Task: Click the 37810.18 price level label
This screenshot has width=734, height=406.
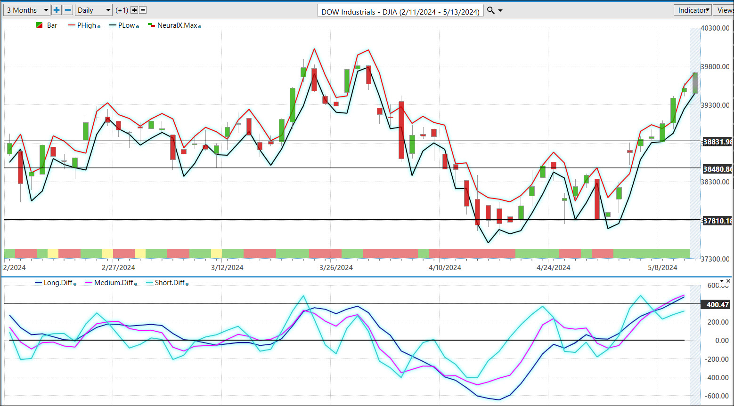Action: click(716, 221)
